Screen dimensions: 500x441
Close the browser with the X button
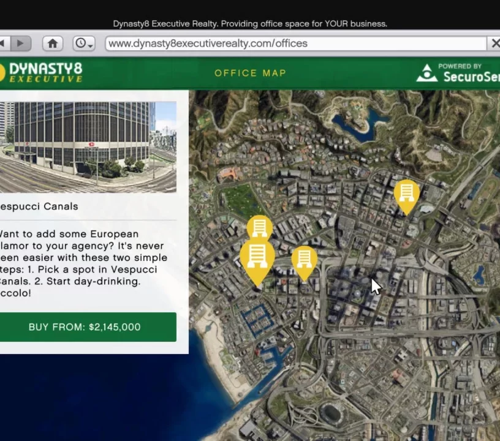pos(495,43)
